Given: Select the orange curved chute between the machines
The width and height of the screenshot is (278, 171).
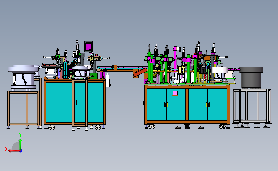Looking at the screenshot, I should [x=140, y=73].
